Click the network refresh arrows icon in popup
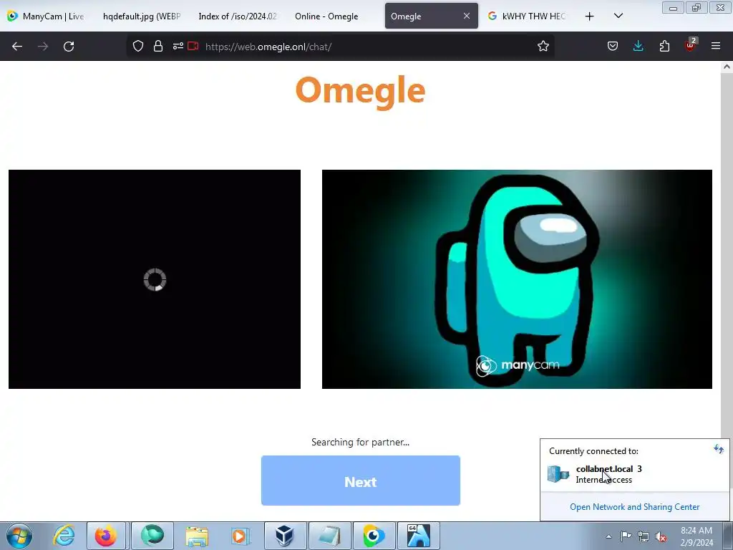 [x=719, y=450]
